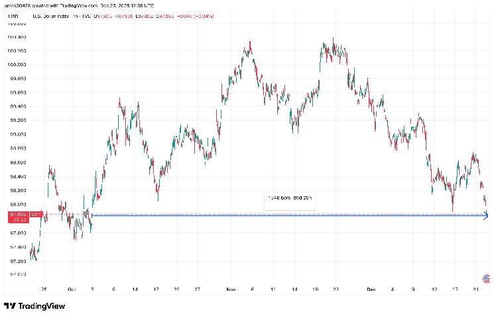Click the high value H97.905
This screenshot has width=494, height=318.
pyautogui.click(x=123, y=16)
